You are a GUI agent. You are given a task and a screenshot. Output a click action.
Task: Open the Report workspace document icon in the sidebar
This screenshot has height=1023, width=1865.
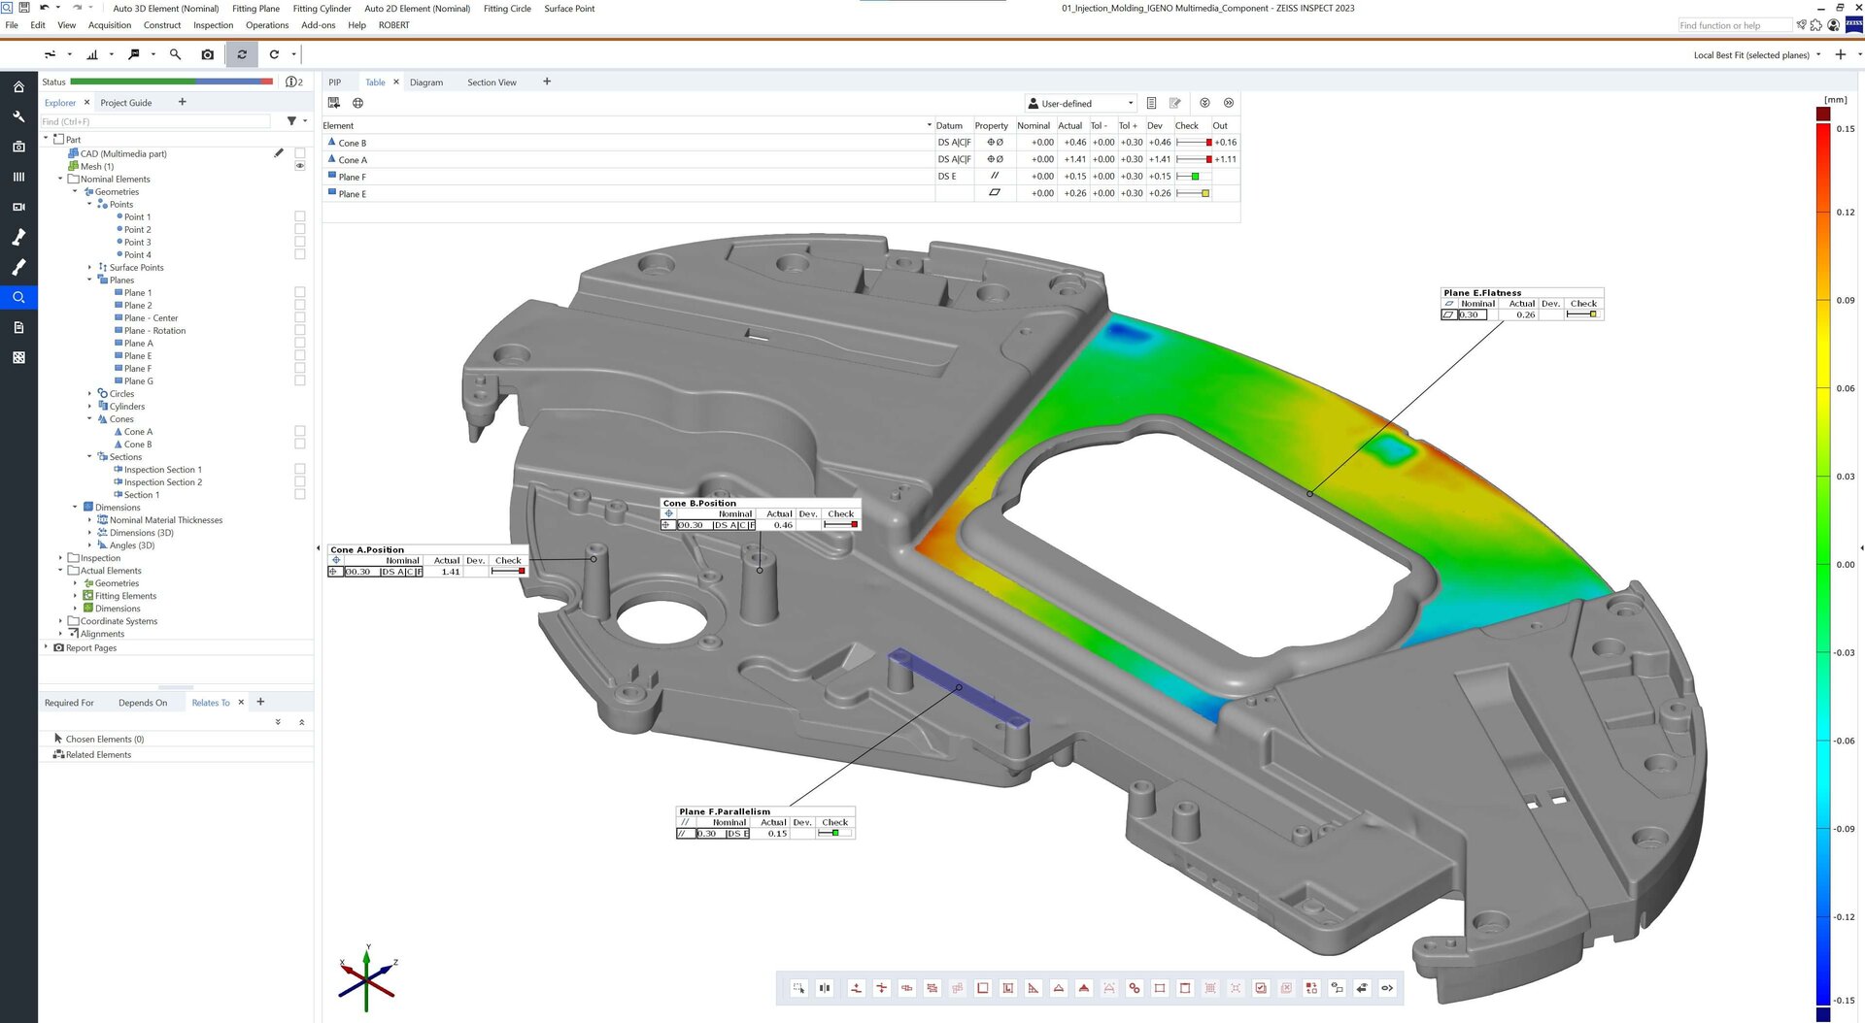pyautogui.click(x=18, y=327)
